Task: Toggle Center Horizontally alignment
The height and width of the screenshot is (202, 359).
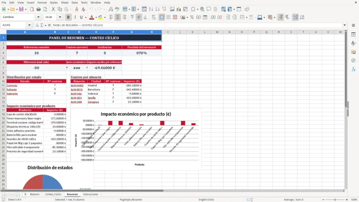Action: pyautogui.click(x=118, y=17)
